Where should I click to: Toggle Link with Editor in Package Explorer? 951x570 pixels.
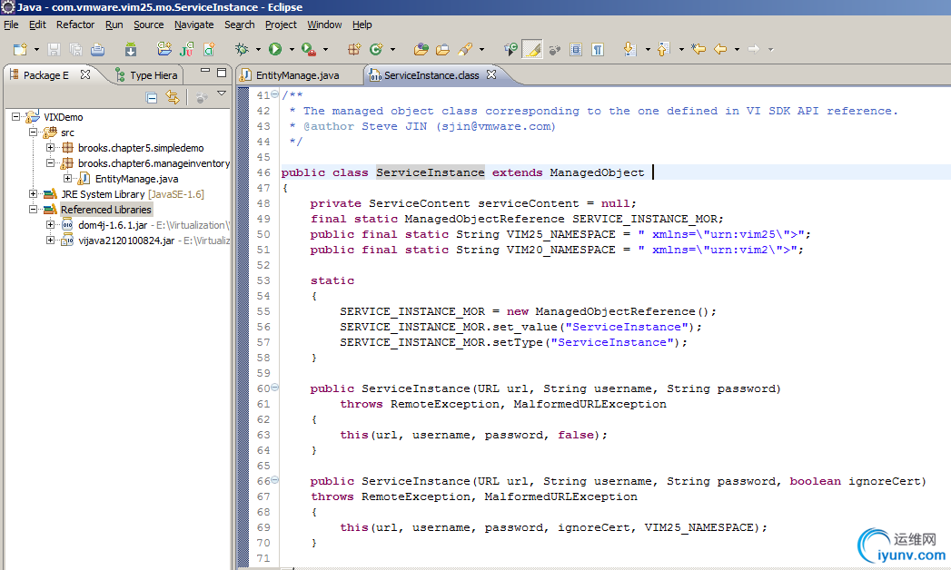(x=173, y=97)
